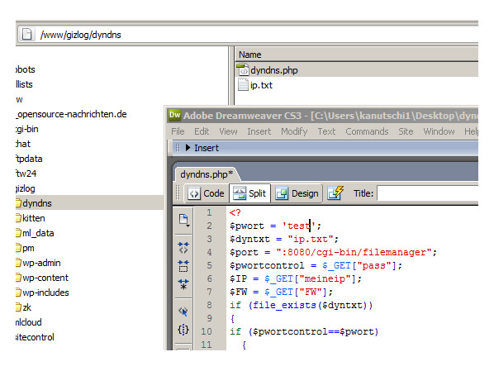Select the sitecontrol tree entry
The height and width of the screenshot is (371, 494).
point(35,337)
